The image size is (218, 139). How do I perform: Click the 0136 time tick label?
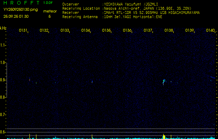[127, 30]
